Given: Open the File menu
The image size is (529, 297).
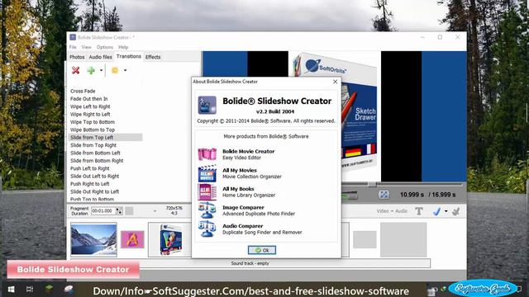Looking at the screenshot, I should click(x=73, y=47).
